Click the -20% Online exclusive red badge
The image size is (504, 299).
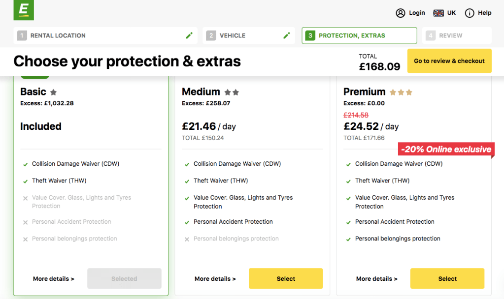point(446,149)
